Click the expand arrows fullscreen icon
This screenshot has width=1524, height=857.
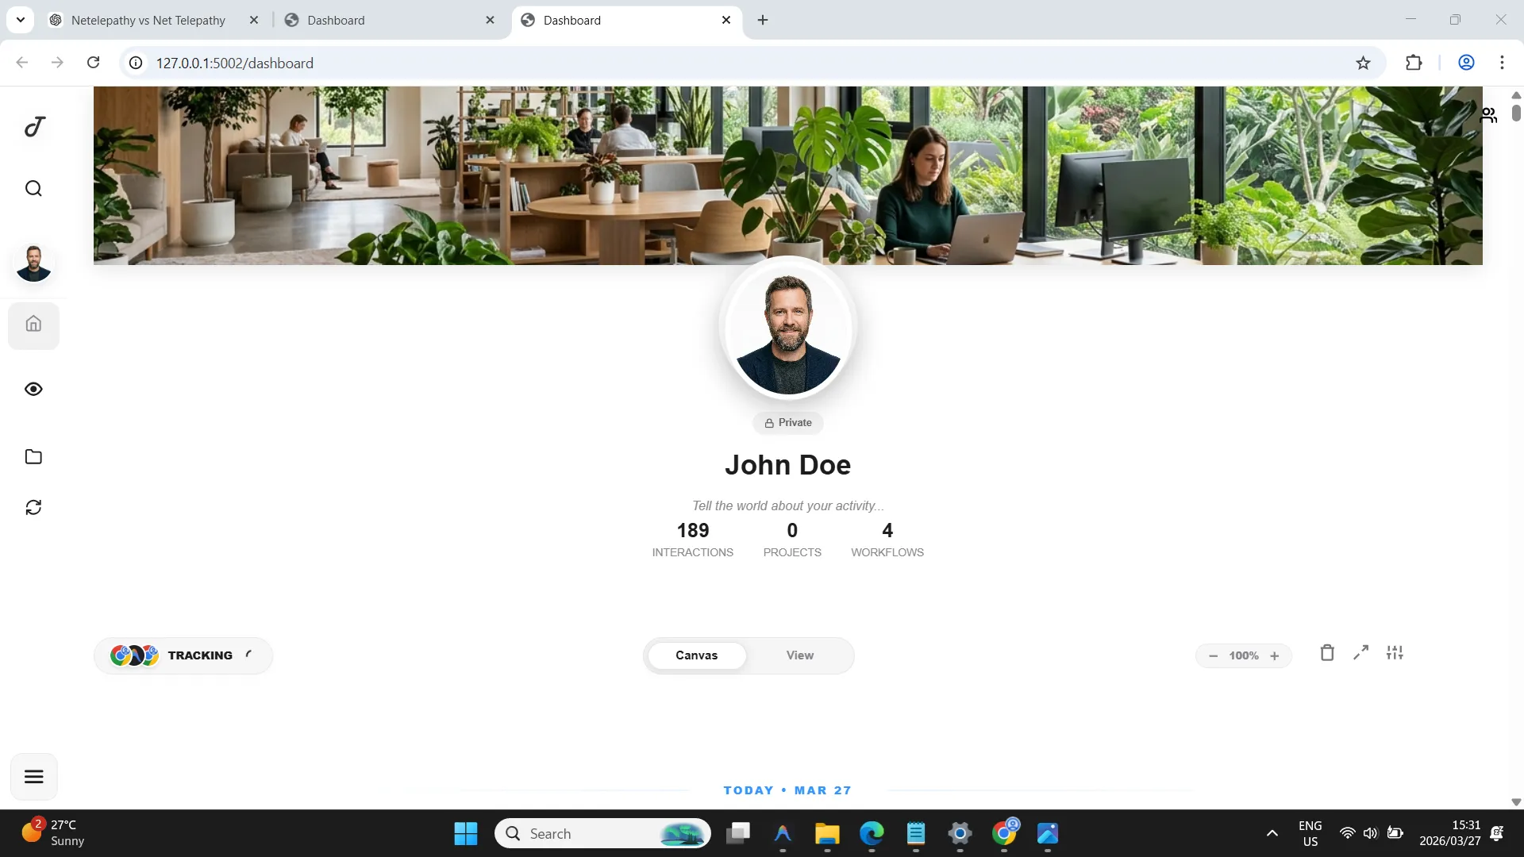click(x=1361, y=653)
